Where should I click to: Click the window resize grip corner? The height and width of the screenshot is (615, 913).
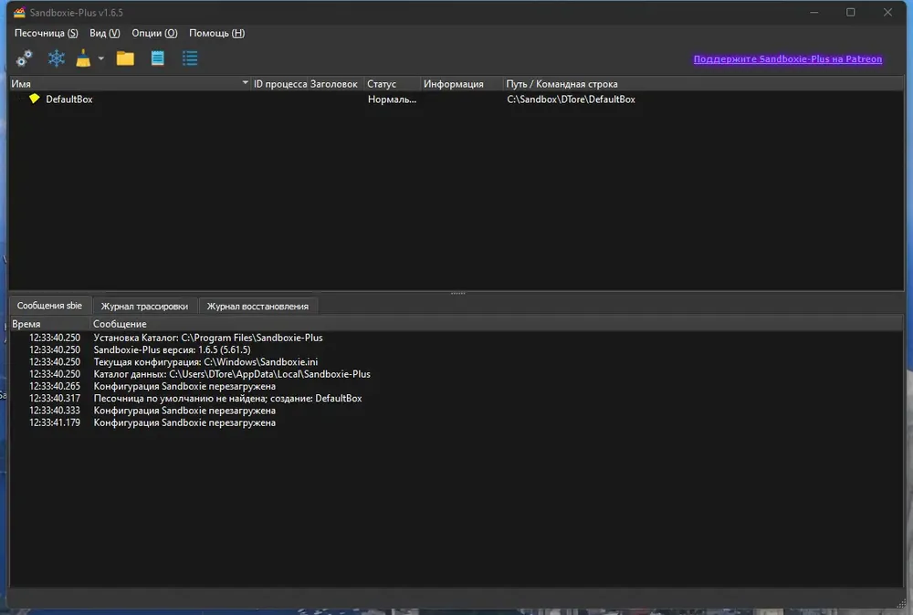pyautogui.click(x=903, y=605)
